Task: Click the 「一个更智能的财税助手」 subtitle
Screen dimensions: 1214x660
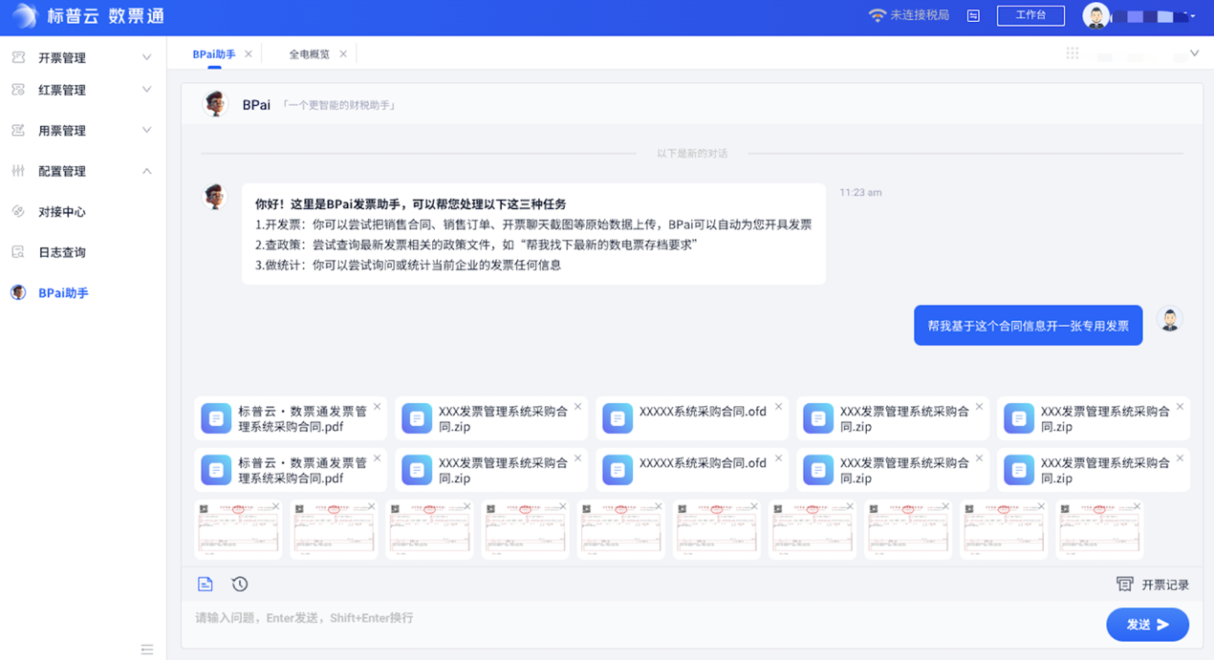Action: pos(339,105)
